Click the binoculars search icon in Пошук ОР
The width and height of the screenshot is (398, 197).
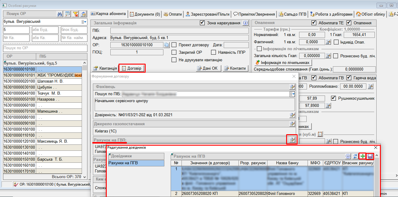60,14
